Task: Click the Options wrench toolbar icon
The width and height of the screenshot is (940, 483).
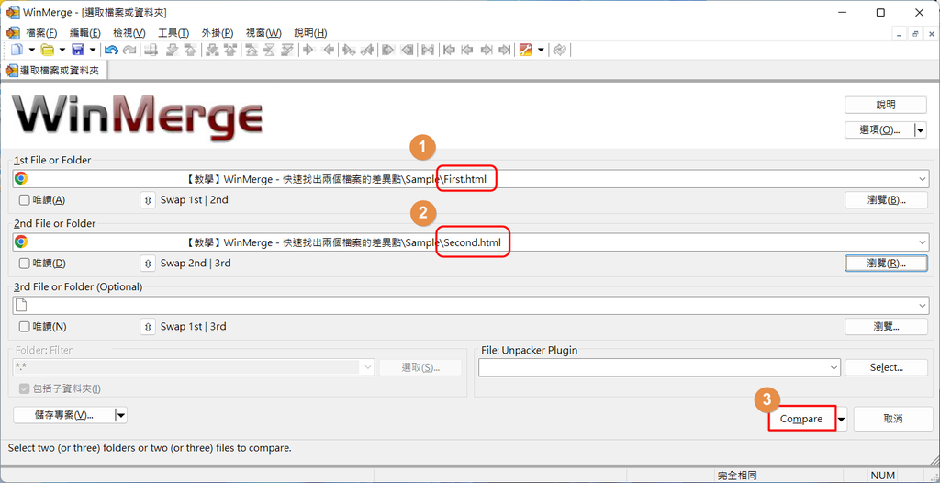Action: (x=526, y=50)
